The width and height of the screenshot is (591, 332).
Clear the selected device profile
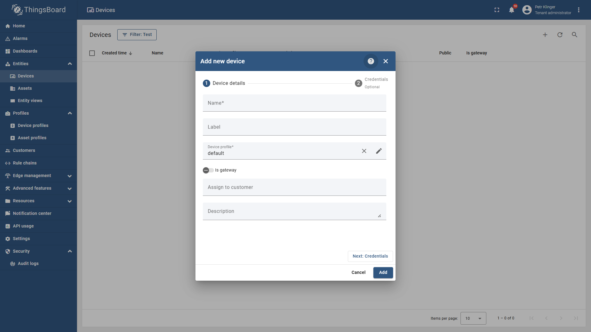coord(364,151)
